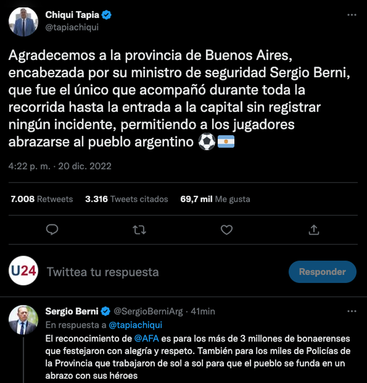Open Sergio Berni's avatar photo
This screenshot has width=367, height=383.
[23, 320]
